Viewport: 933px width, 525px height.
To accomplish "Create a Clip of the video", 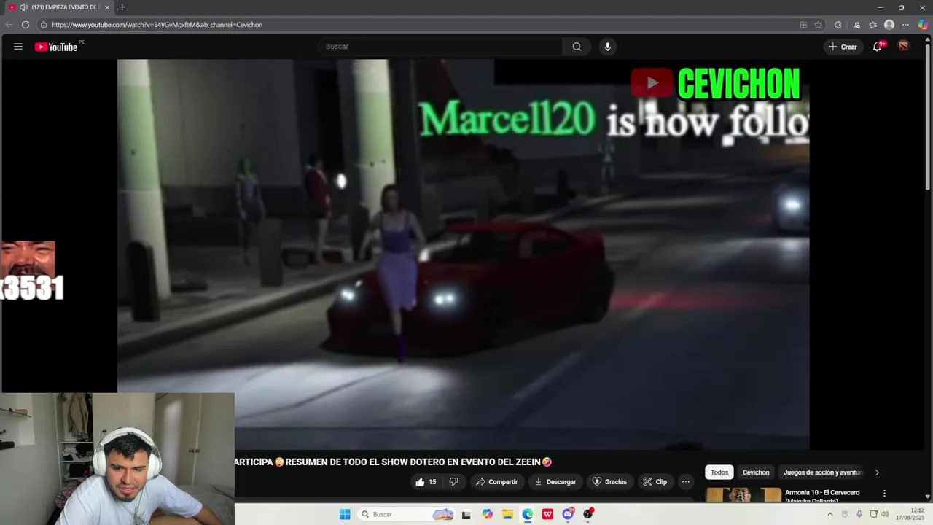I will coord(655,482).
